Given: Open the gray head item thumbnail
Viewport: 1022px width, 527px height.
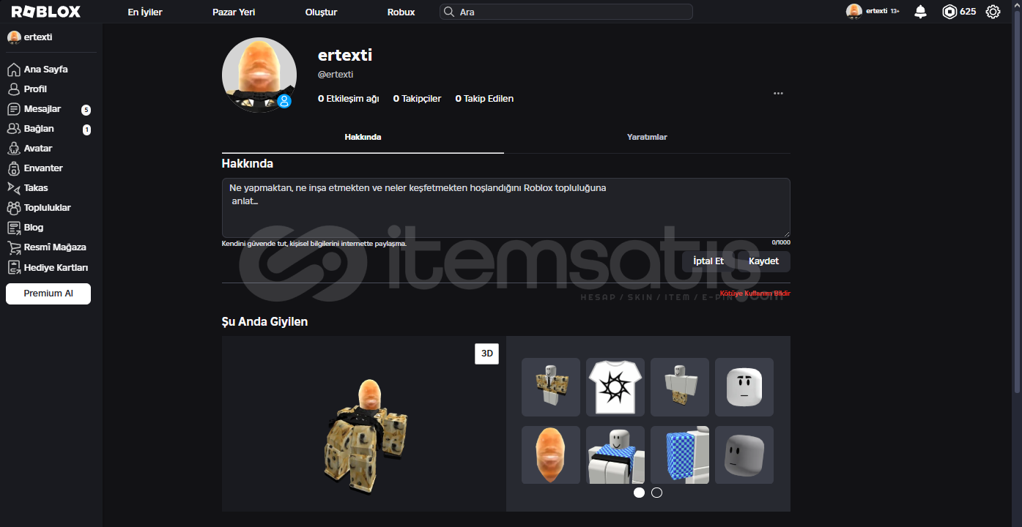Looking at the screenshot, I should (x=744, y=455).
